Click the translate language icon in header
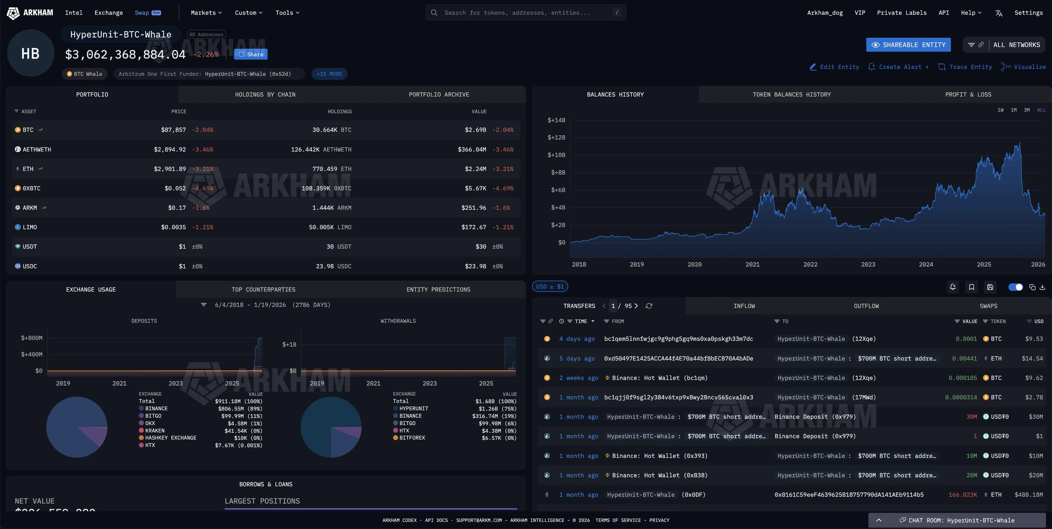The width and height of the screenshot is (1052, 529). tap(999, 13)
